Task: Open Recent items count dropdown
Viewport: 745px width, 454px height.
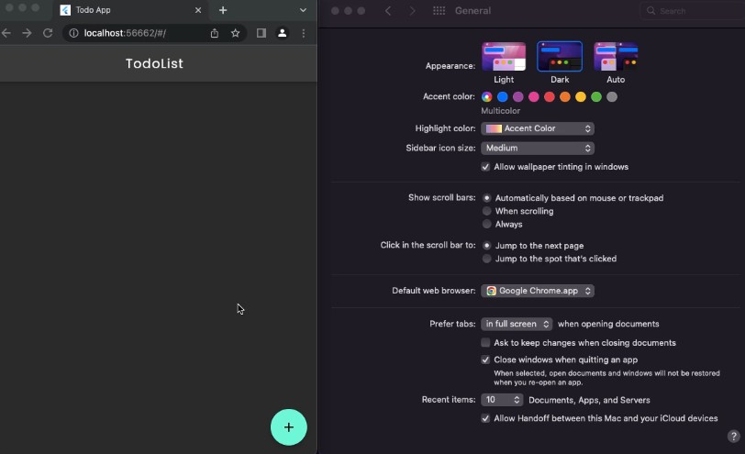Action: pyautogui.click(x=502, y=400)
